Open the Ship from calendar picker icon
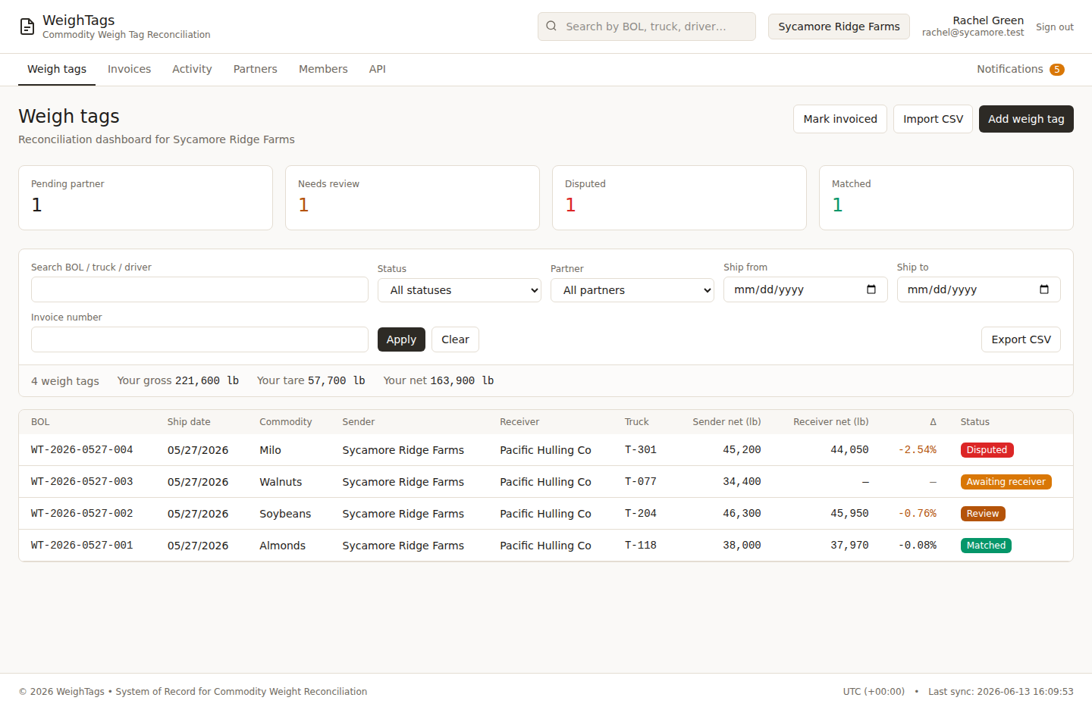The height and width of the screenshot is (710, 1092). pos(871,289)
